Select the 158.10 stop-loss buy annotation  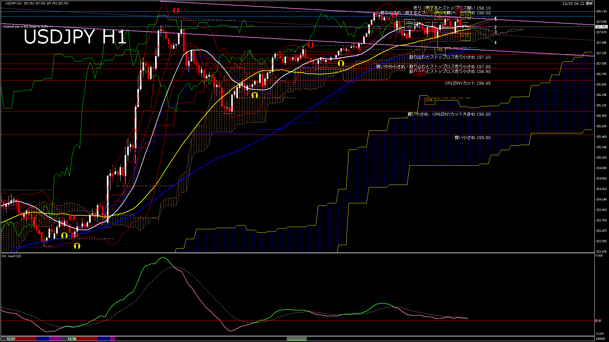452,8
